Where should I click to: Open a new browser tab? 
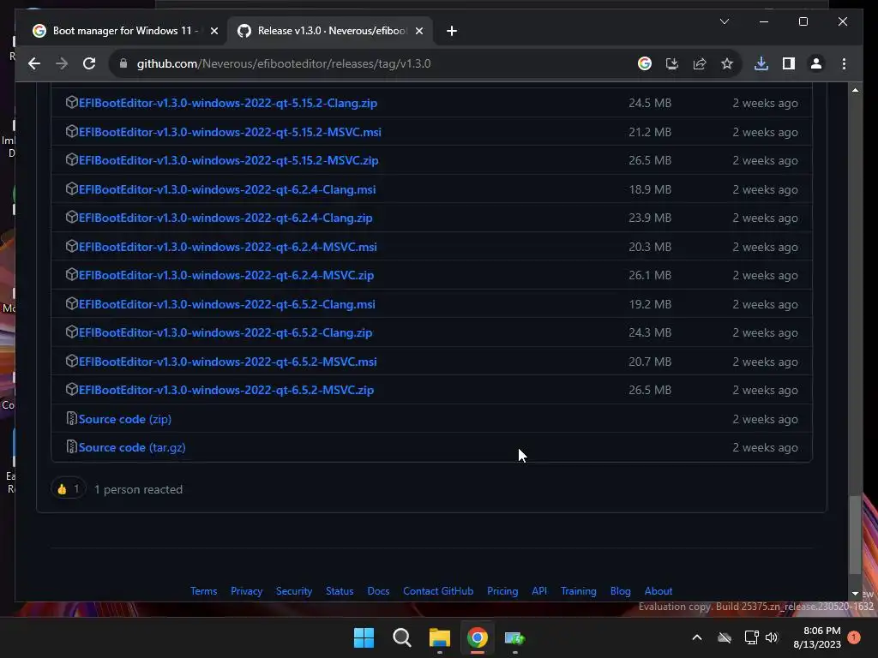[x=452, y=31]
